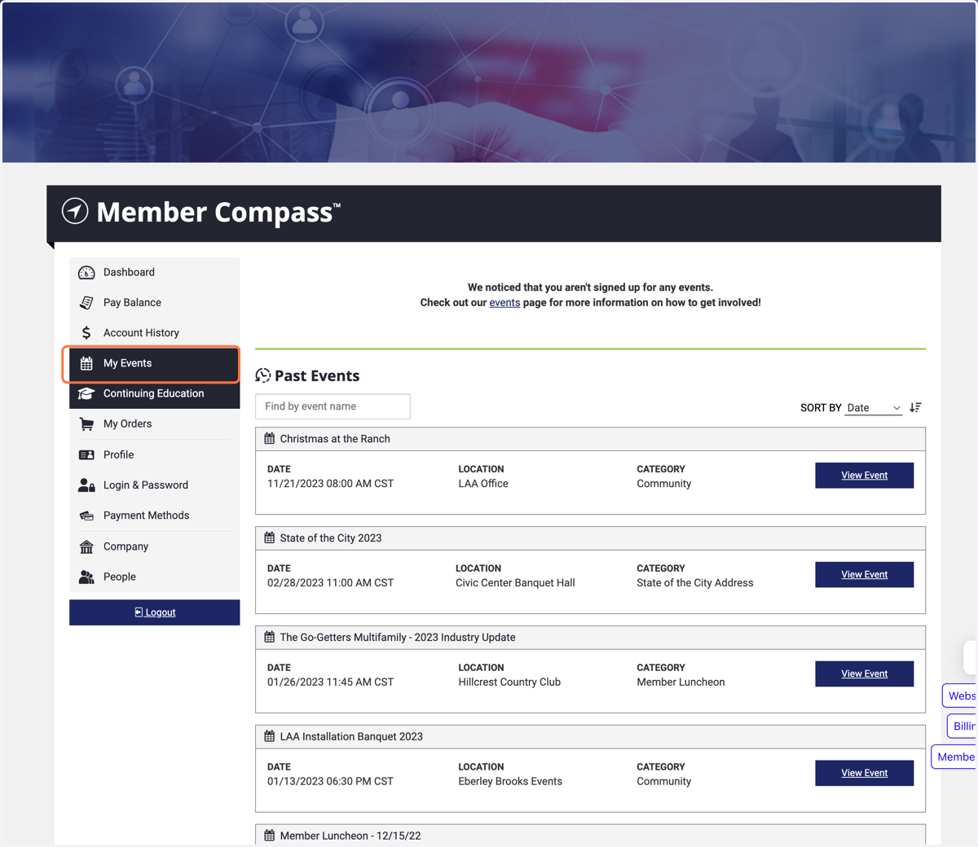Open People menu item
Viewport: 978px width, 847px height.
tap(155, 577)
